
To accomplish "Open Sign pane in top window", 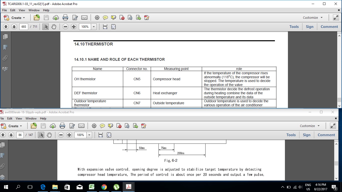I will [310, 27].
